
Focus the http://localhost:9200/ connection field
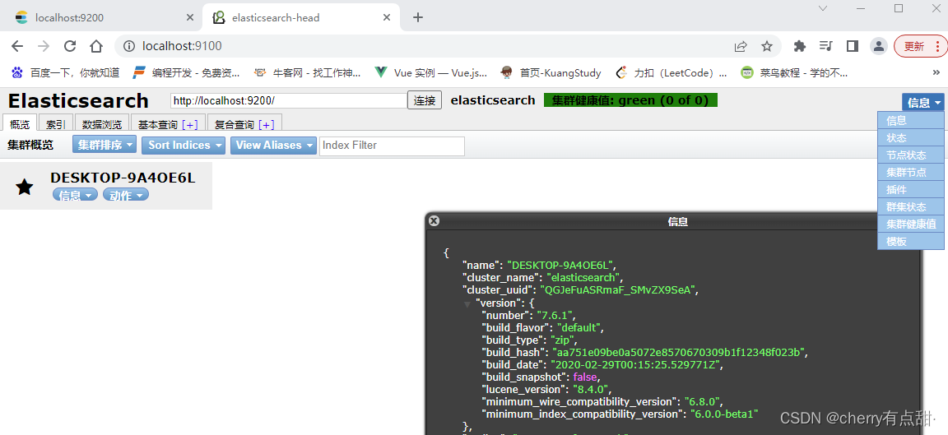point(289,100)
